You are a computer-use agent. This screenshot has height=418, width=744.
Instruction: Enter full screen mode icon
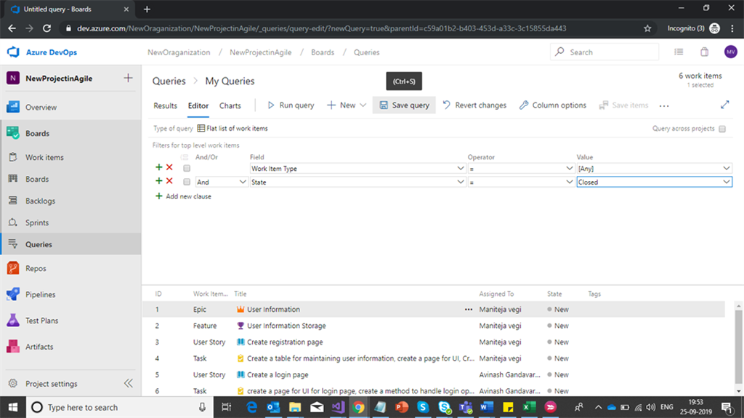(724, 105)
